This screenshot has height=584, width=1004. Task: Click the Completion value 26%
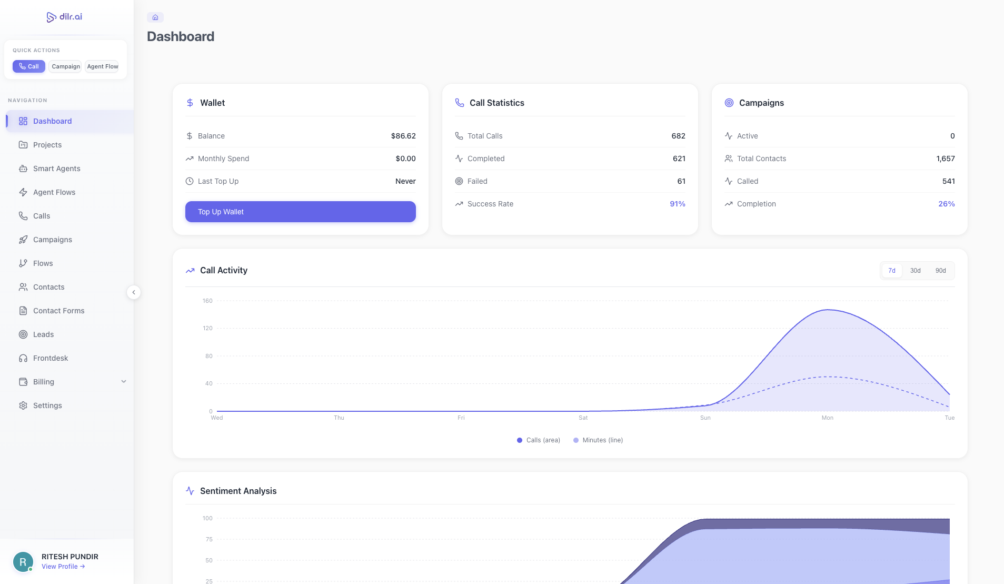(x=947, y=204)
